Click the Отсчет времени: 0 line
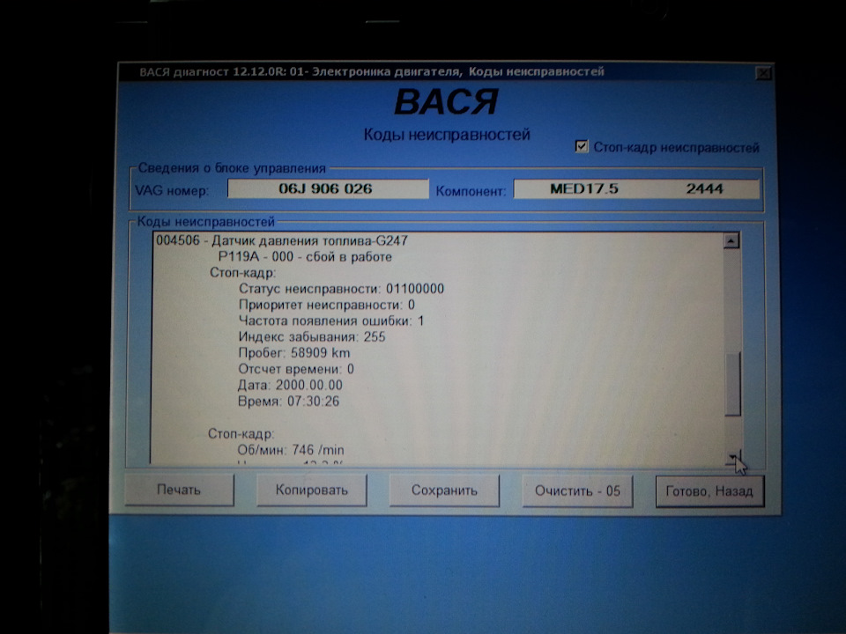Screen dimensions: 846x634 pos(296,369)
